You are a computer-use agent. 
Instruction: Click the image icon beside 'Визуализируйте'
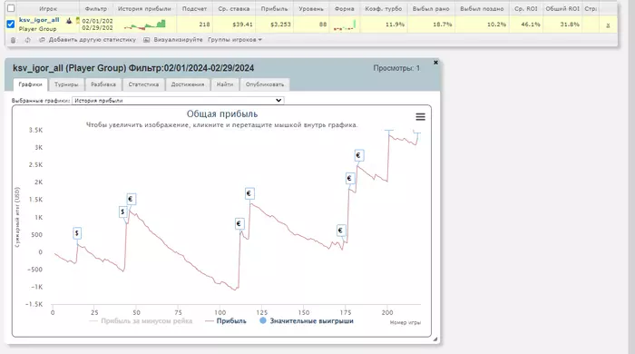pos(147,40)
